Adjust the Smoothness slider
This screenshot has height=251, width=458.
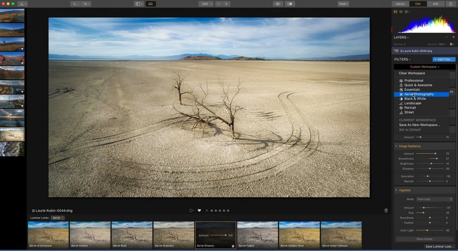(429, 159)
